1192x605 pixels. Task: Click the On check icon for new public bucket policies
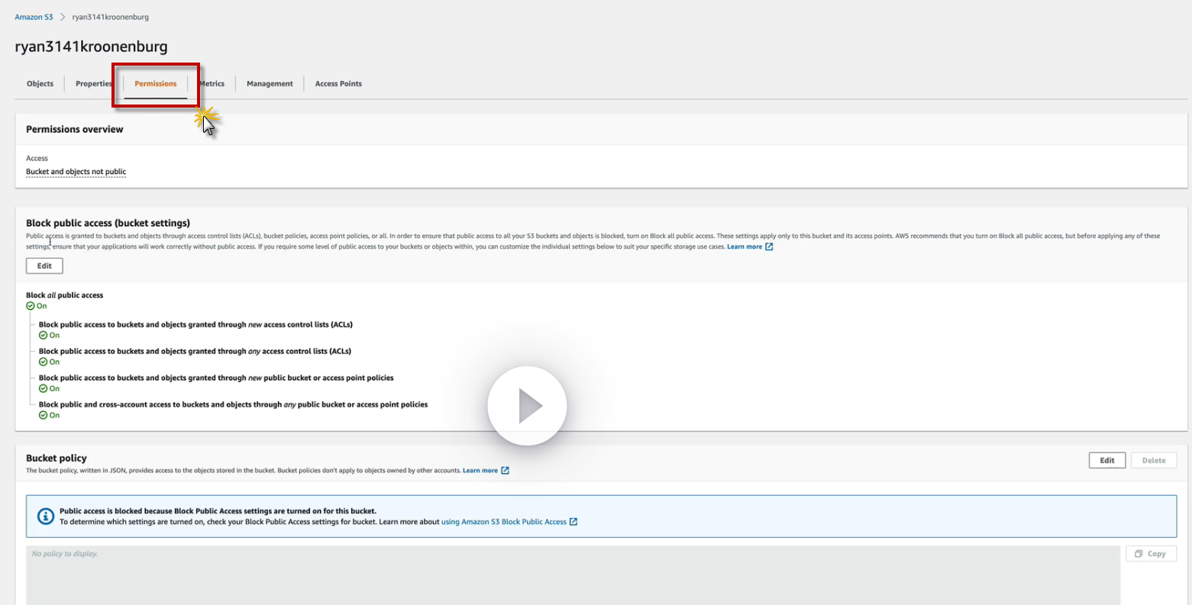pos(44,388)
